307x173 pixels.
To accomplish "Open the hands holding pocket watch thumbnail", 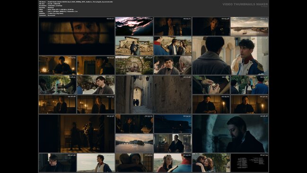I will 211,85.
